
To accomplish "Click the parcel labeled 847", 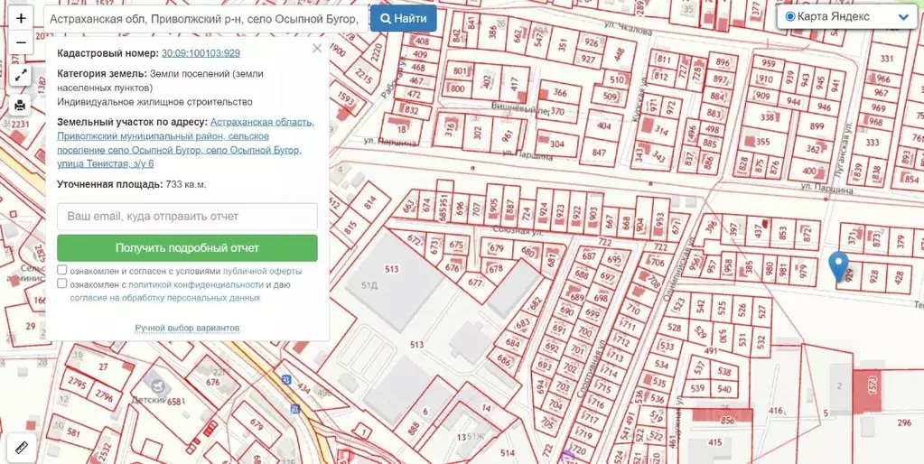I will (599, 152).
